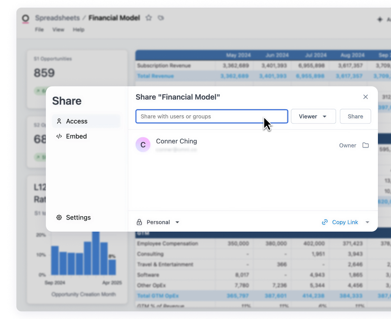Open the View menu

pyautogui.click(x=58, y=29)
